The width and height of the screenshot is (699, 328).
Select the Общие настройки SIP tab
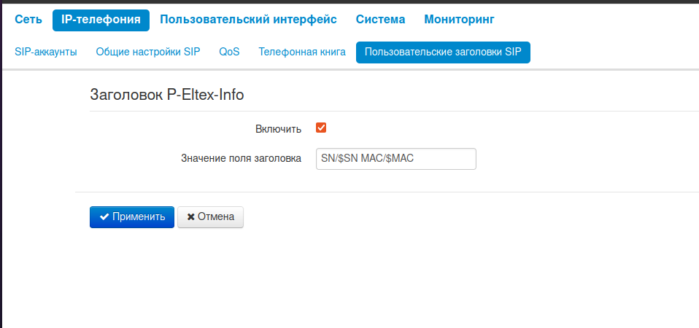point(148,52)
